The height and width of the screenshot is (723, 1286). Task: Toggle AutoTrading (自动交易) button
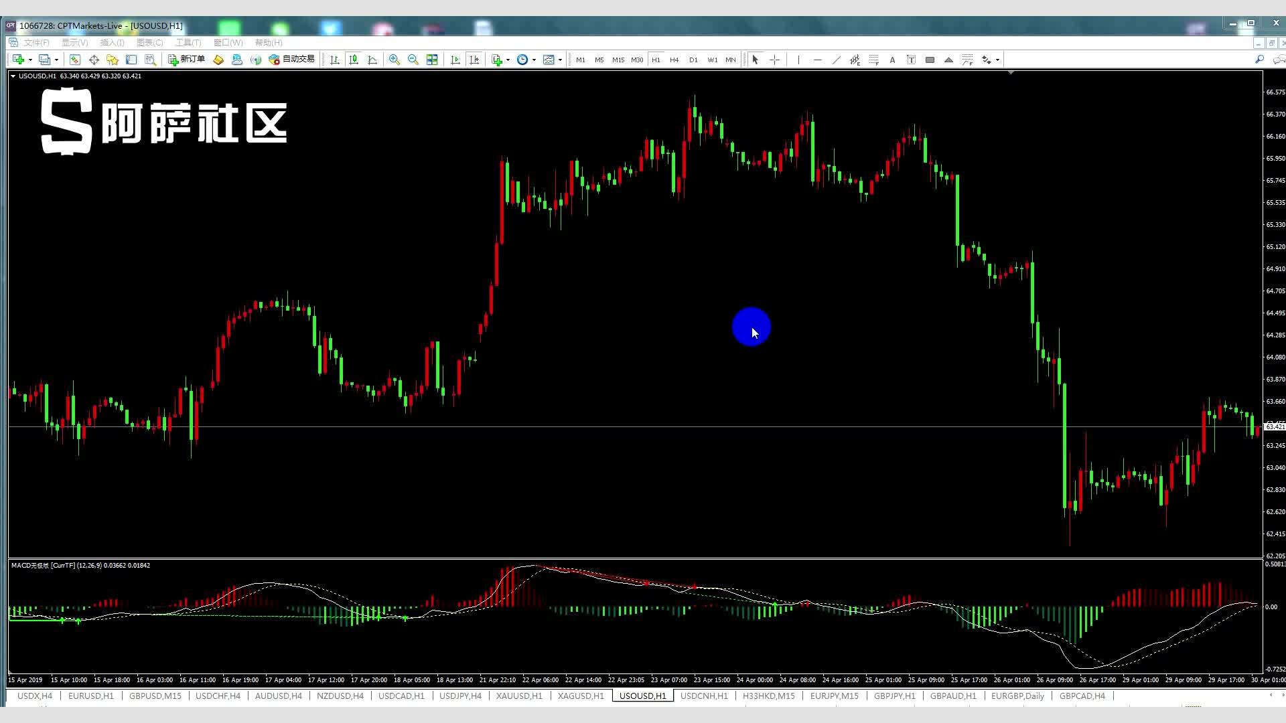(x=291, y=60)
